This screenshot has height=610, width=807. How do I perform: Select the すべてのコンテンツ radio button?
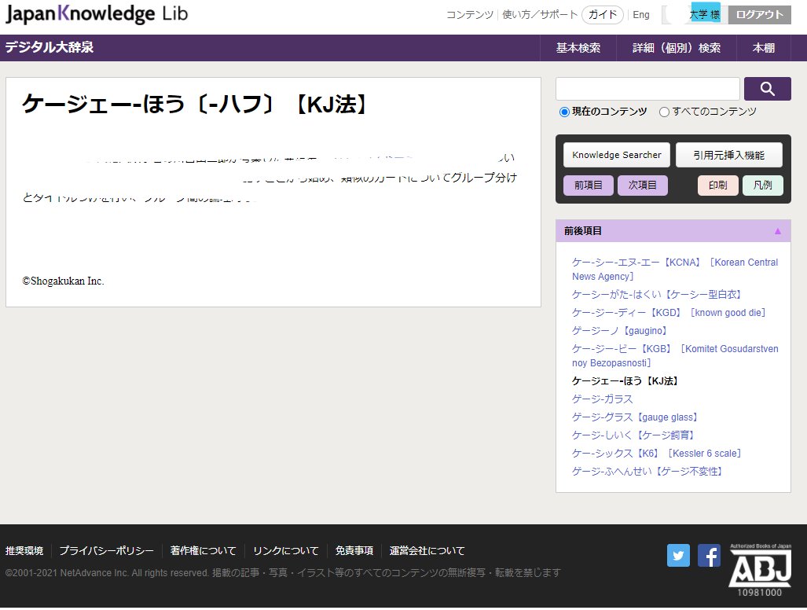point(664,112)
